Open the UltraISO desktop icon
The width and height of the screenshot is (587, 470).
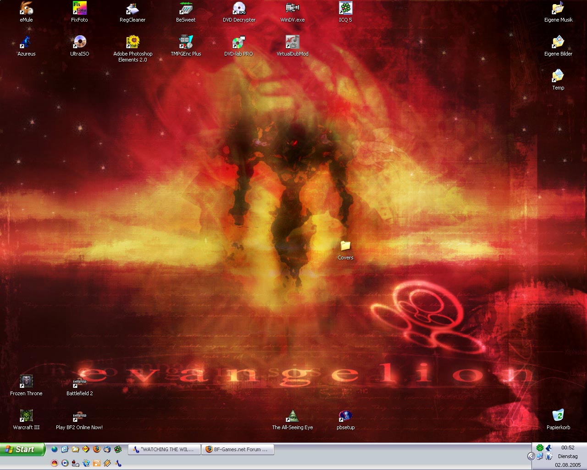point(79,46)
